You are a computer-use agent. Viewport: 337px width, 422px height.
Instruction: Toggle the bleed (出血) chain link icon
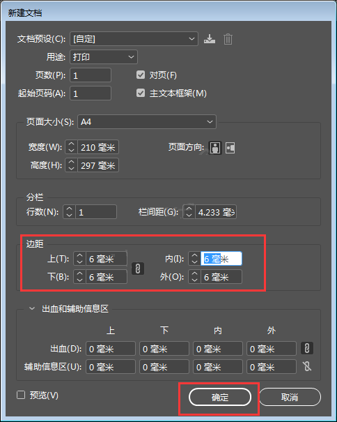click(x=307, y=348)
